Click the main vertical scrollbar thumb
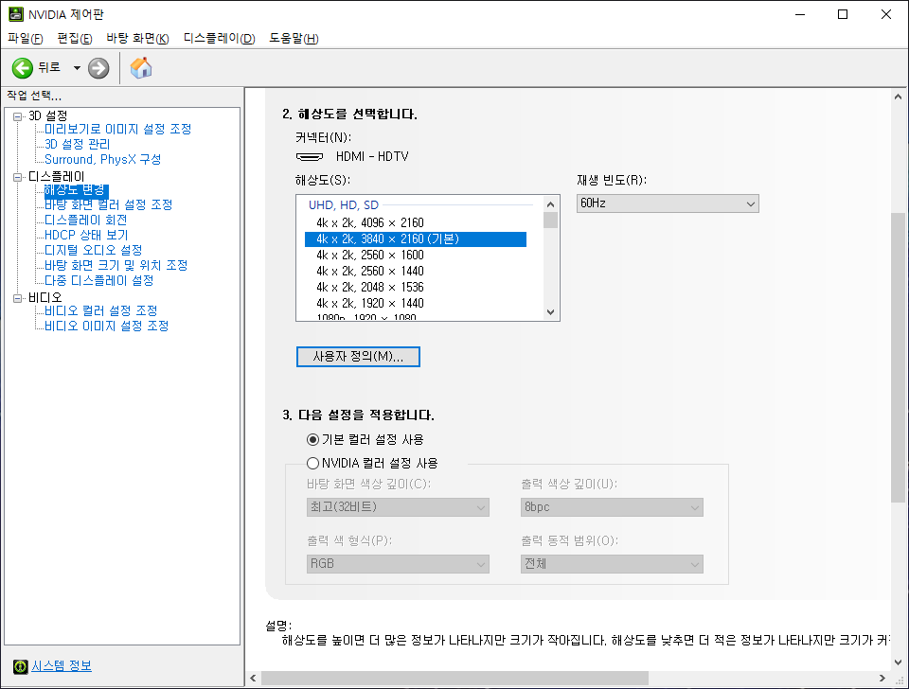The image size is (909, 689). [898, 358]
